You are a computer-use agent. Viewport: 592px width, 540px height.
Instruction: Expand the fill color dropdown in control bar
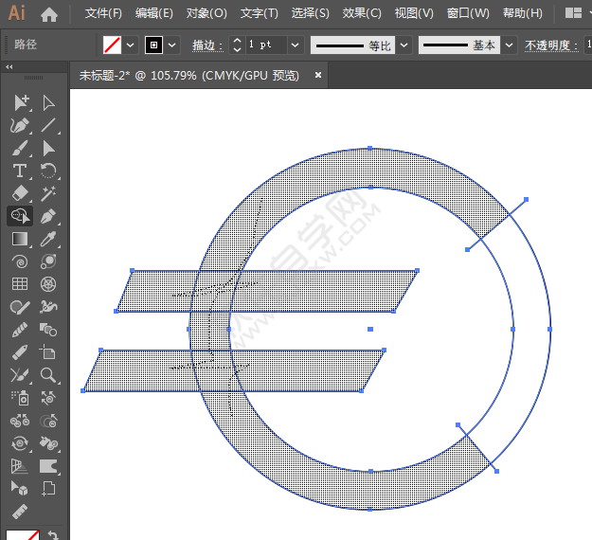[130, 45]
